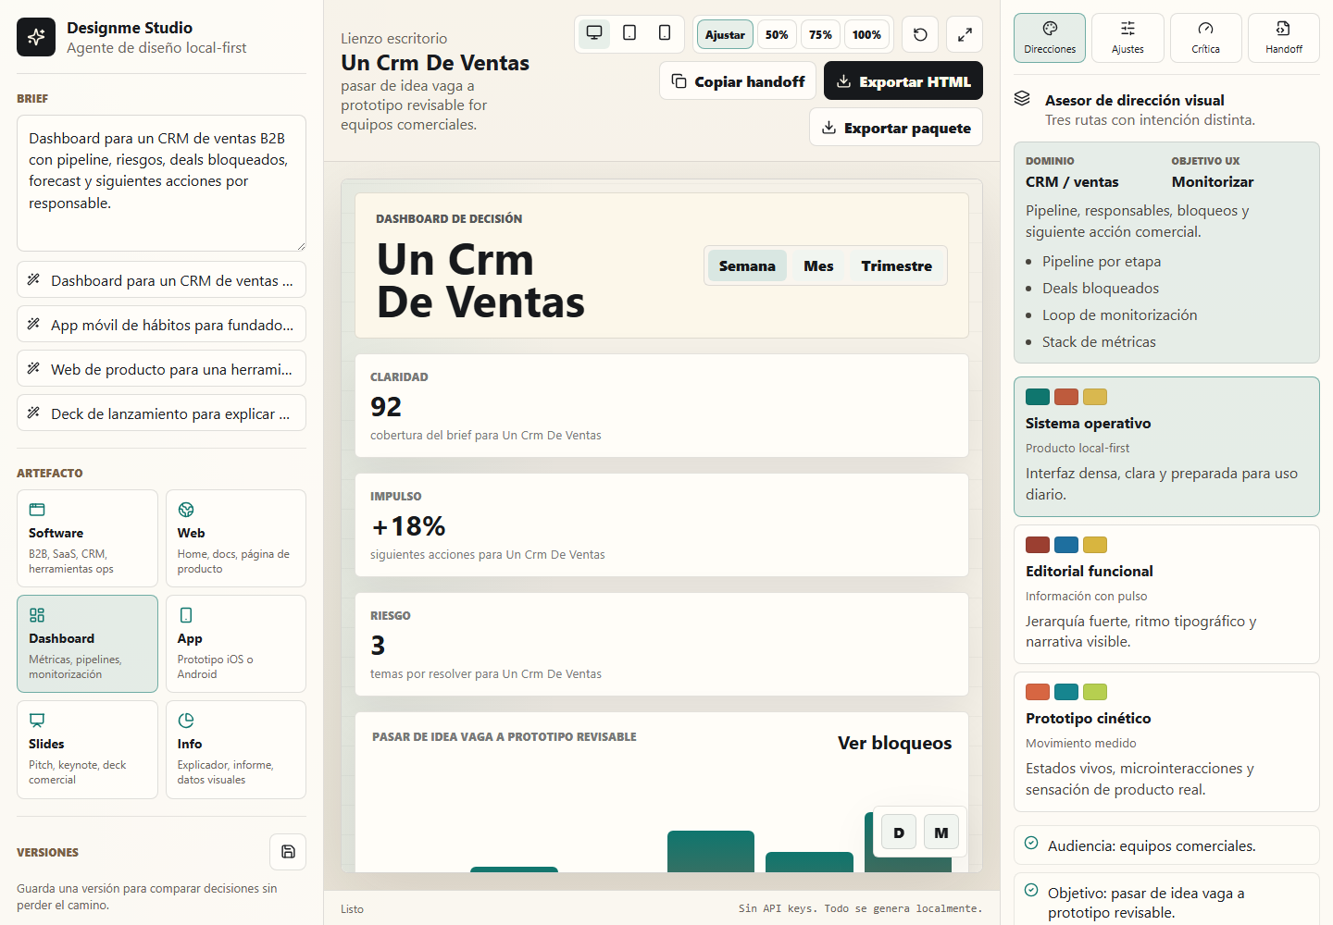Click Exportar HTML button

click(x=903, y=81)
